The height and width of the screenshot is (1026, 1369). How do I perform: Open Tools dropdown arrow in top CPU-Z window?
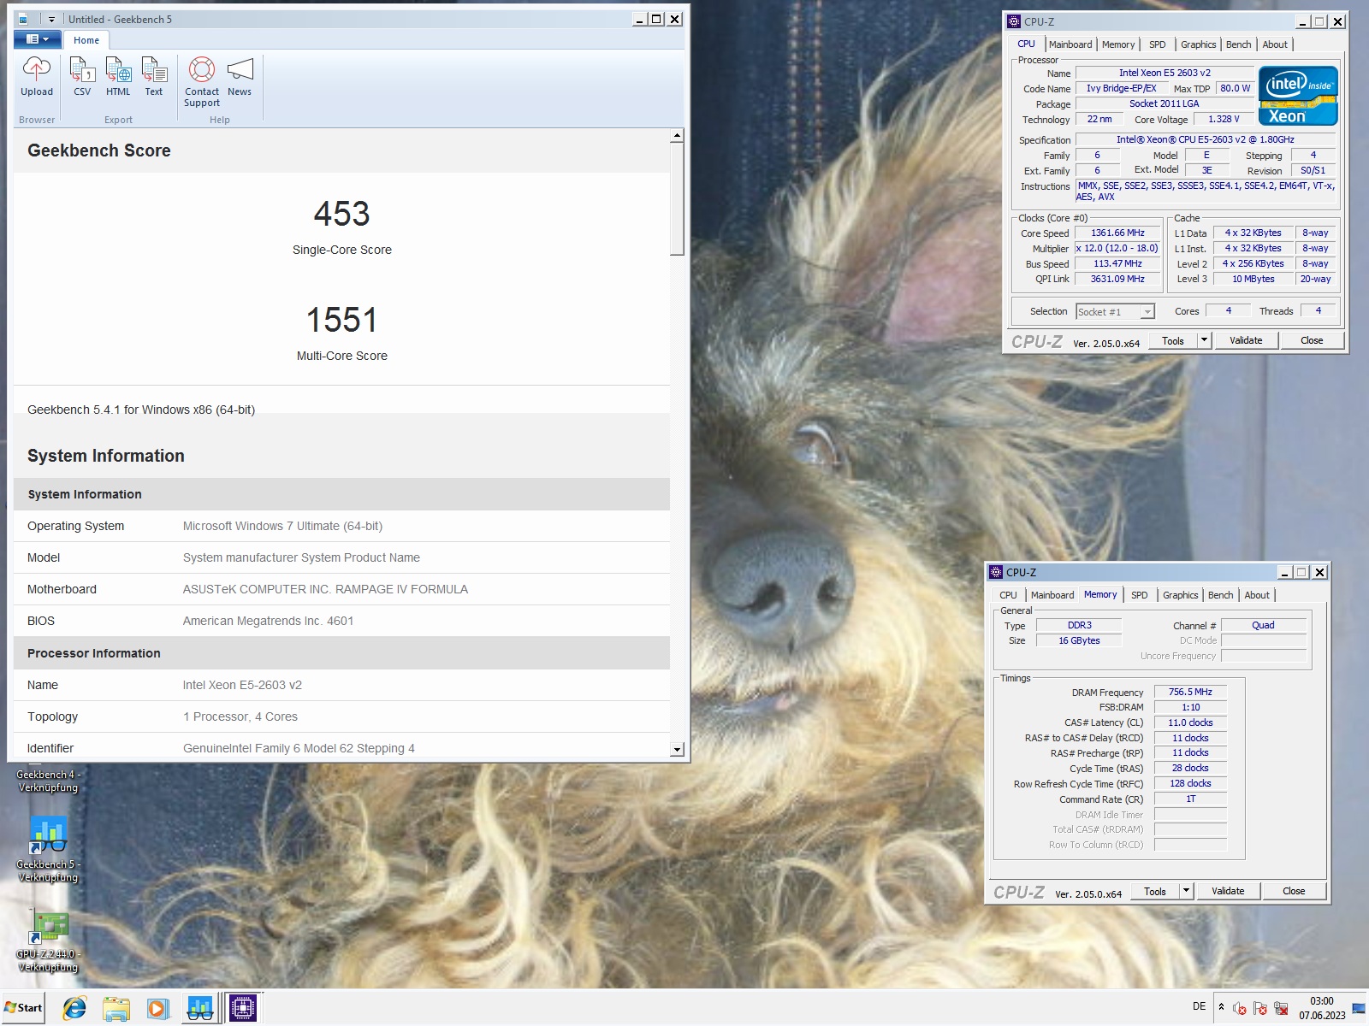pos(1204,340)
